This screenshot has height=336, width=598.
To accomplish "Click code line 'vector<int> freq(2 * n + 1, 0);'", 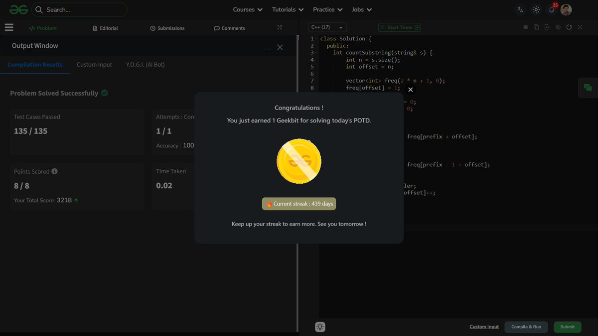I will point(395,80).
